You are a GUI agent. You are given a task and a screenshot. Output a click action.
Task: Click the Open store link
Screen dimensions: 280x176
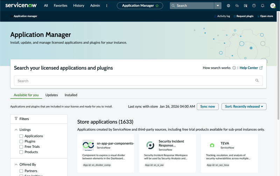(x=266, y=16)
